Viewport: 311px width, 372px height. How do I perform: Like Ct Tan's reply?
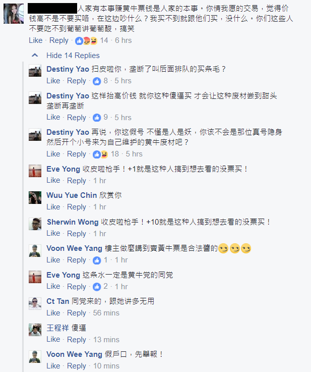coord(53,313)
